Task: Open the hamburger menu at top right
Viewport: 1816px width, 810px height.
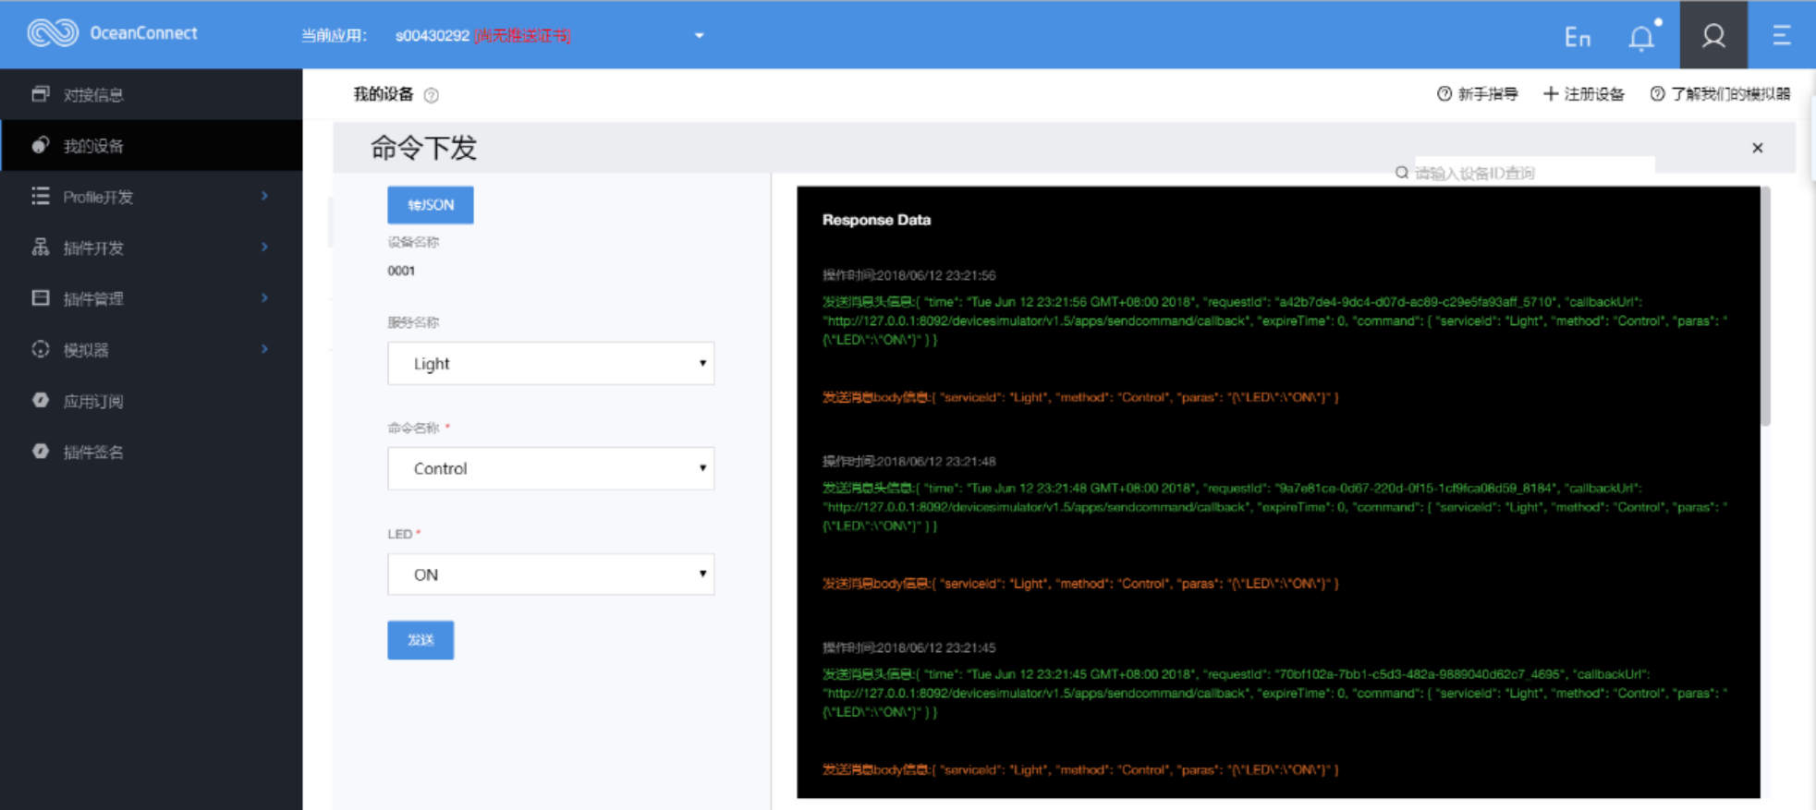Action: 1782,35
